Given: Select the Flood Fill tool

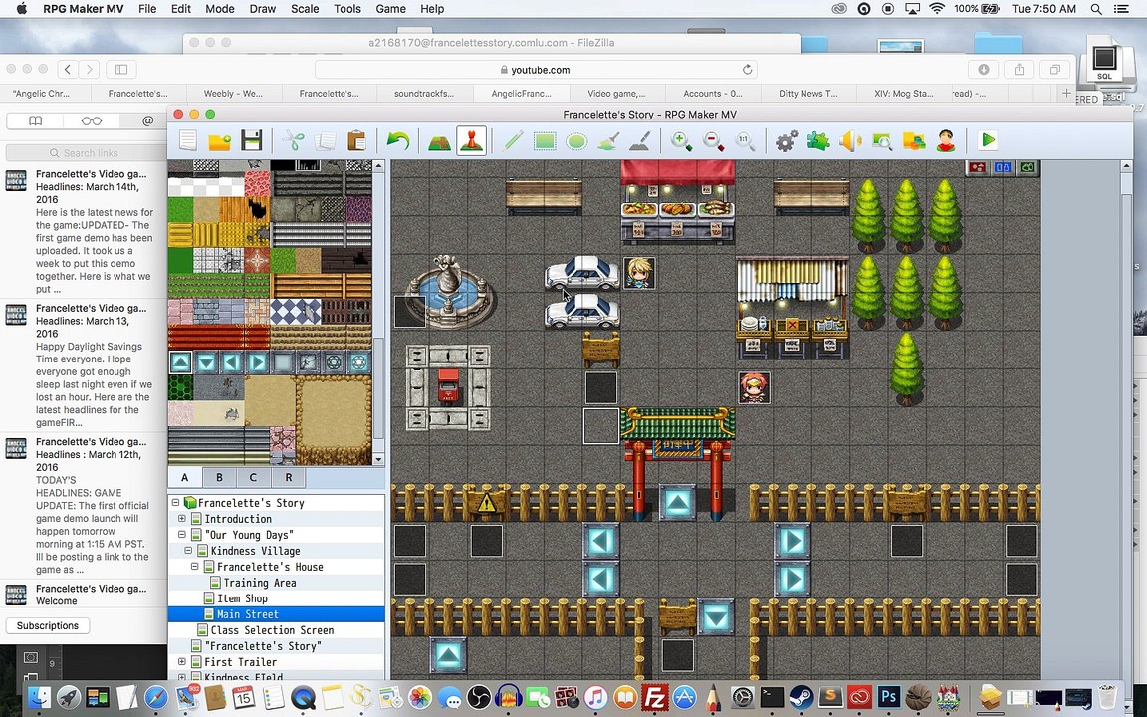Looking at the screenshot, I should pos(608,140).
